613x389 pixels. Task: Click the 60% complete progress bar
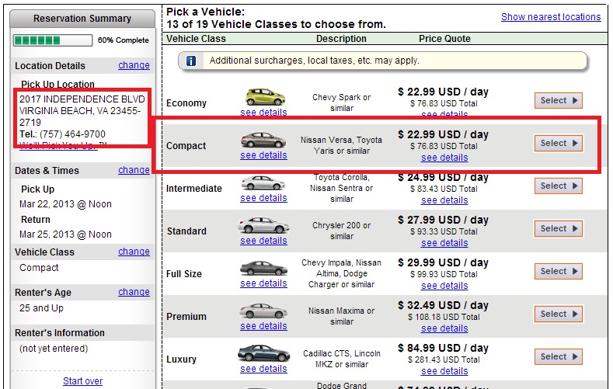[x=53, y=40]
